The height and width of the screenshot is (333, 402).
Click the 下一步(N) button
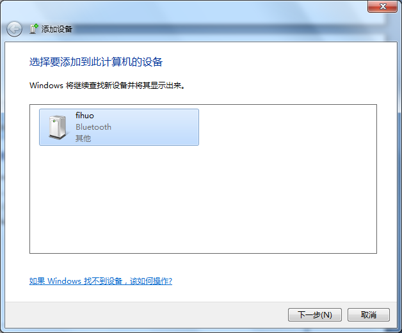coord(315,314)
